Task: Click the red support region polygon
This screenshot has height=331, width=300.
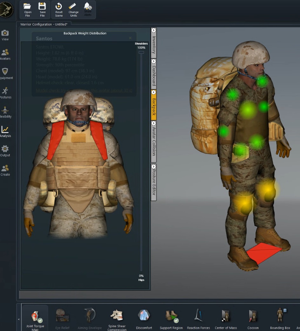Action: click(x=264, y=253)
